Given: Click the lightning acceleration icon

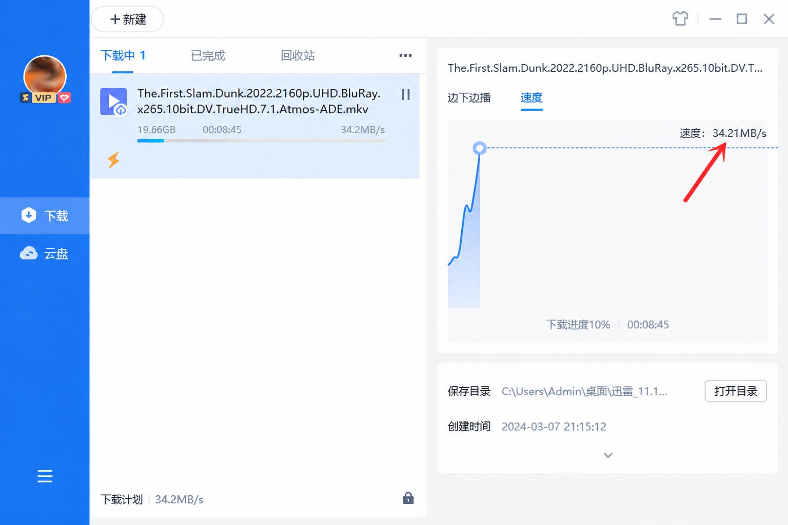Looking at the screenshot, I should click(113, 160).
